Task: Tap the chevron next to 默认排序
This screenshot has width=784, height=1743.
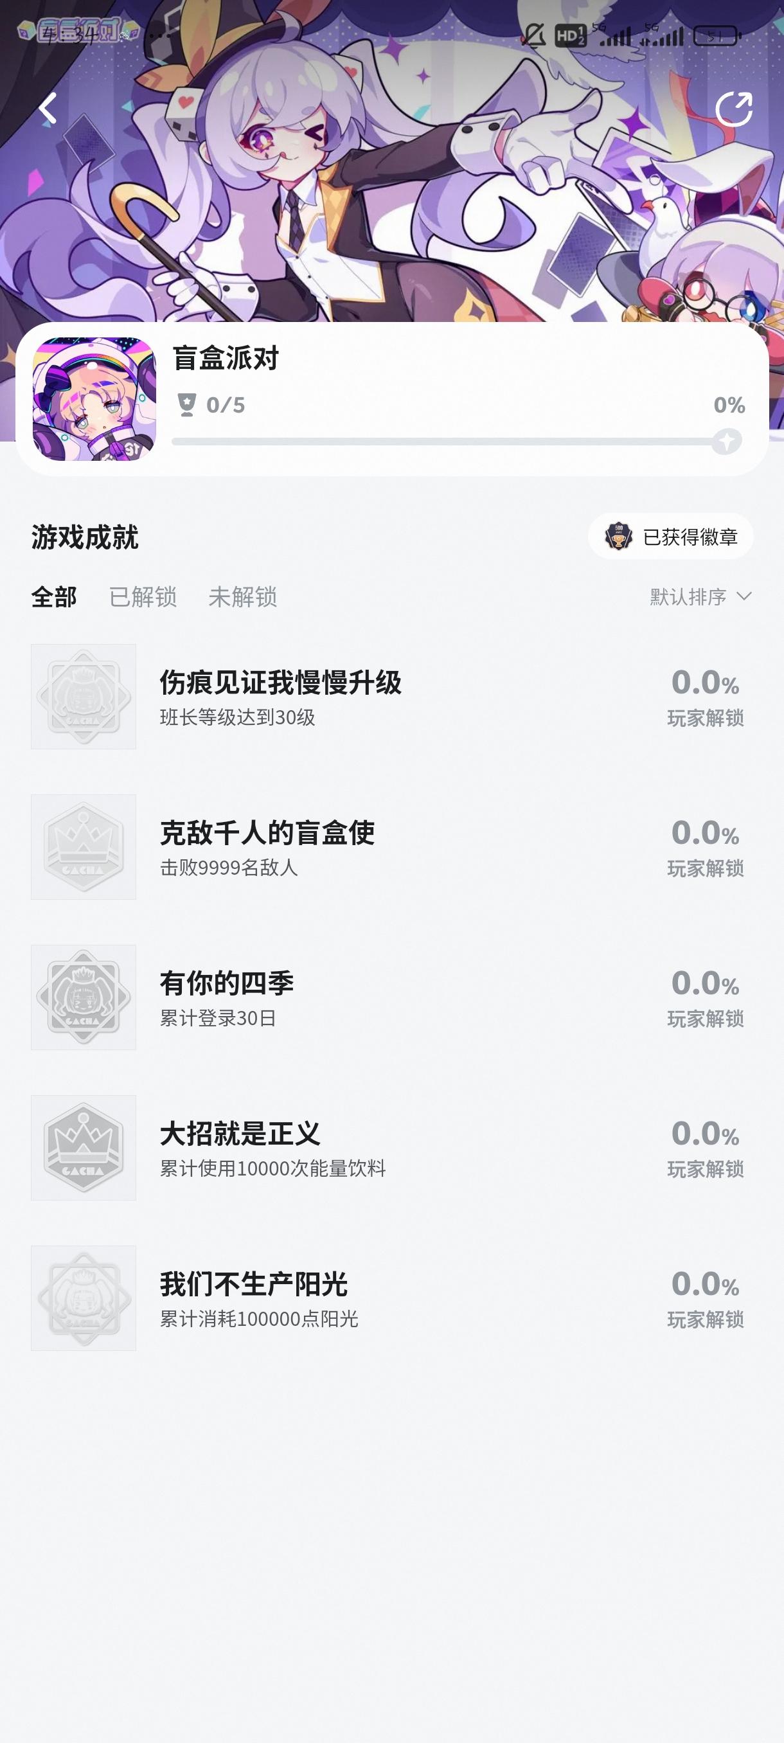Action: [x=744, y=596]
